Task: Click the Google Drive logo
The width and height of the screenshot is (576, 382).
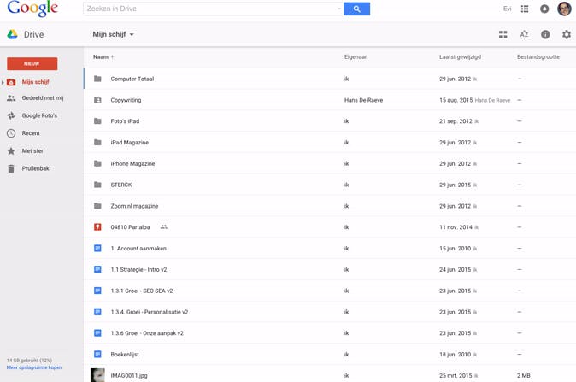Action: (13, 34)
